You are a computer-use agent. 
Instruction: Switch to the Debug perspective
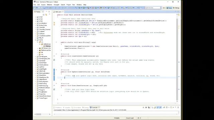tap(176, 8)
